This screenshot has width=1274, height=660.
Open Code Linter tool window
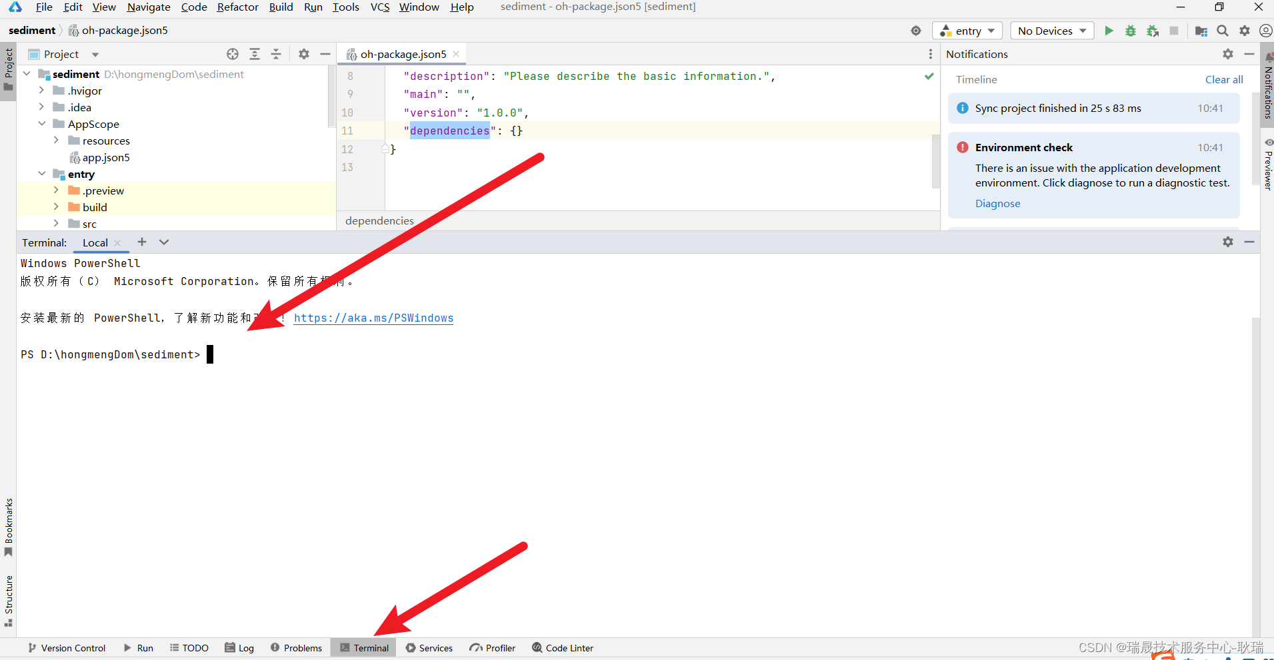[x=563, y=648]
